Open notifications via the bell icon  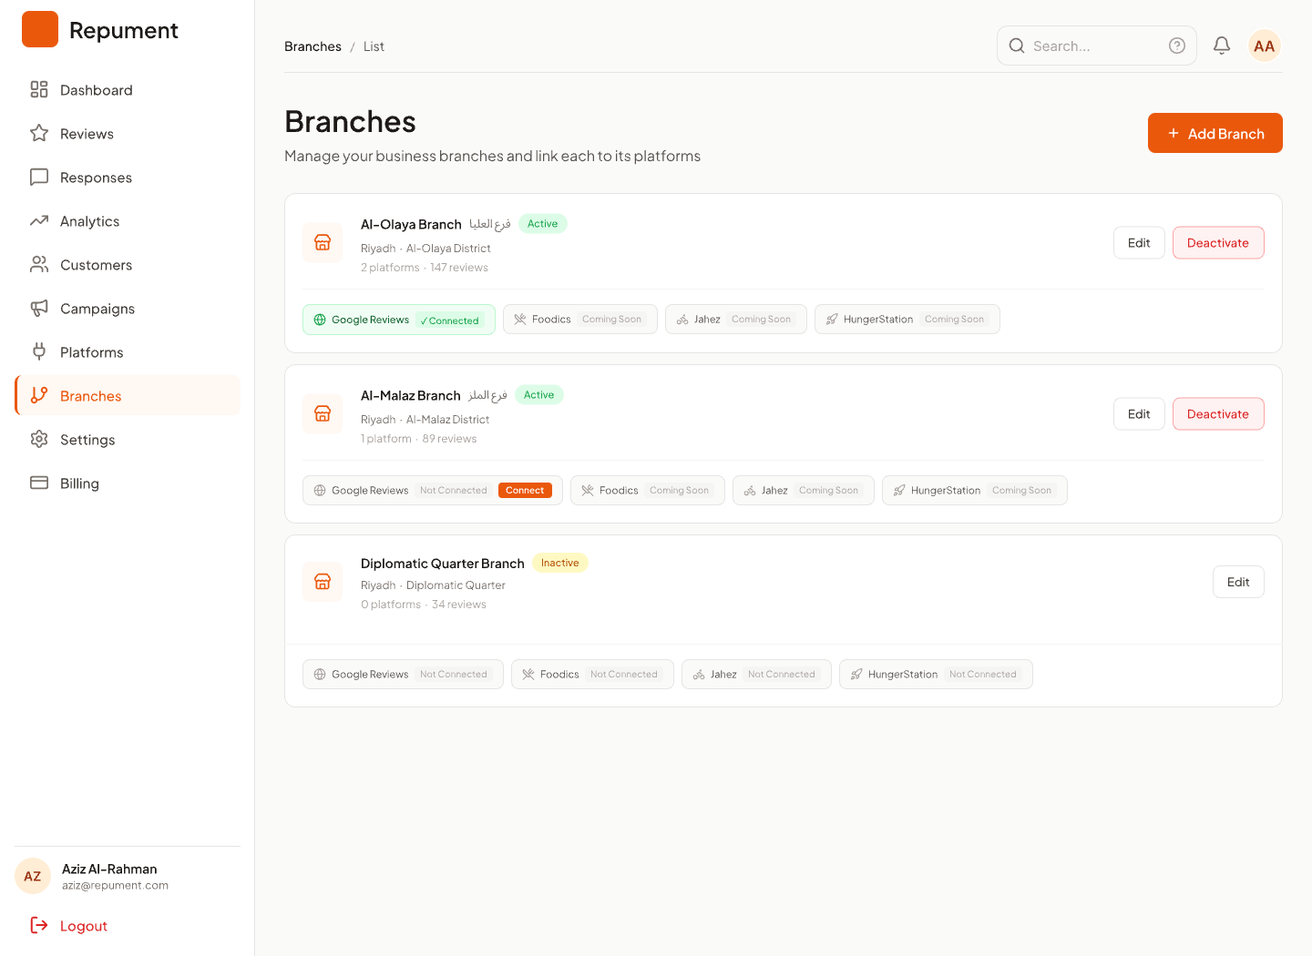click(x=1222, y=46)
